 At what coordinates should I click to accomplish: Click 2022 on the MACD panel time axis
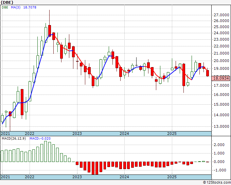(30, 177)
